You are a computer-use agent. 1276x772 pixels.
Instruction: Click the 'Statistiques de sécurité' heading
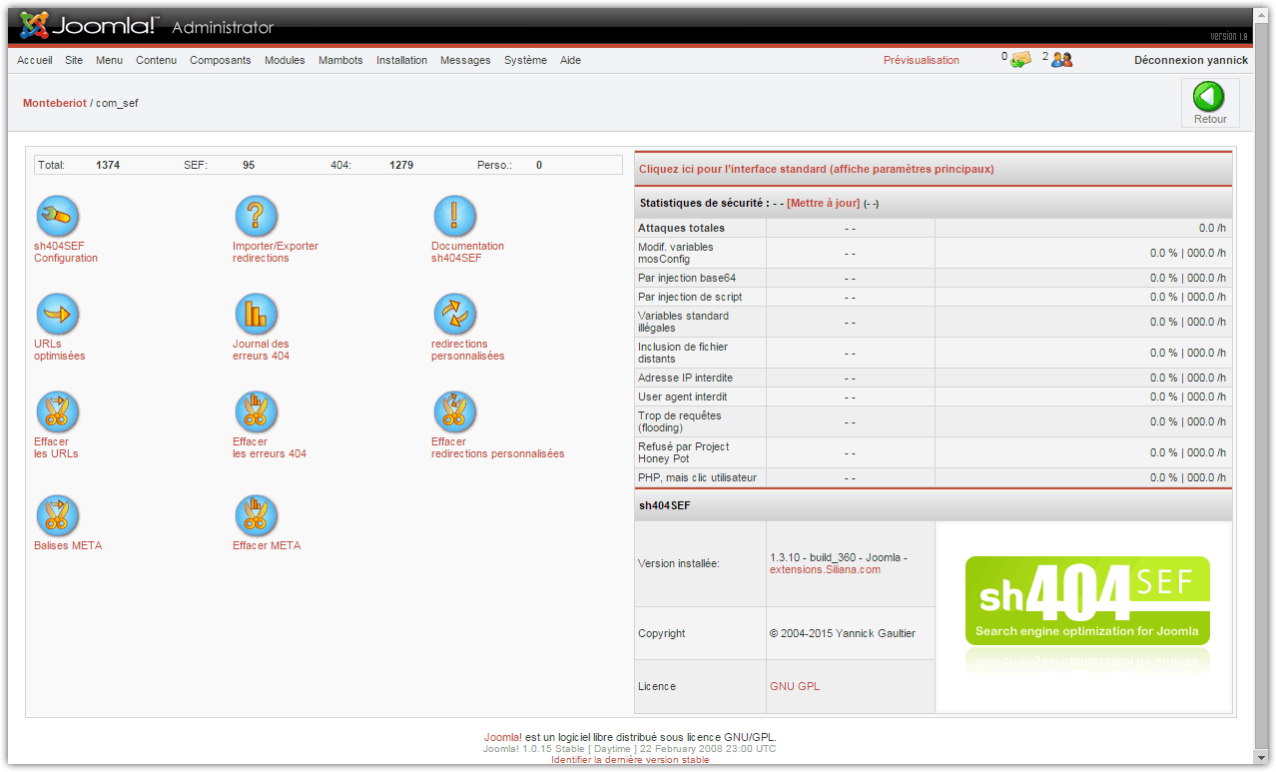[704, 203]
